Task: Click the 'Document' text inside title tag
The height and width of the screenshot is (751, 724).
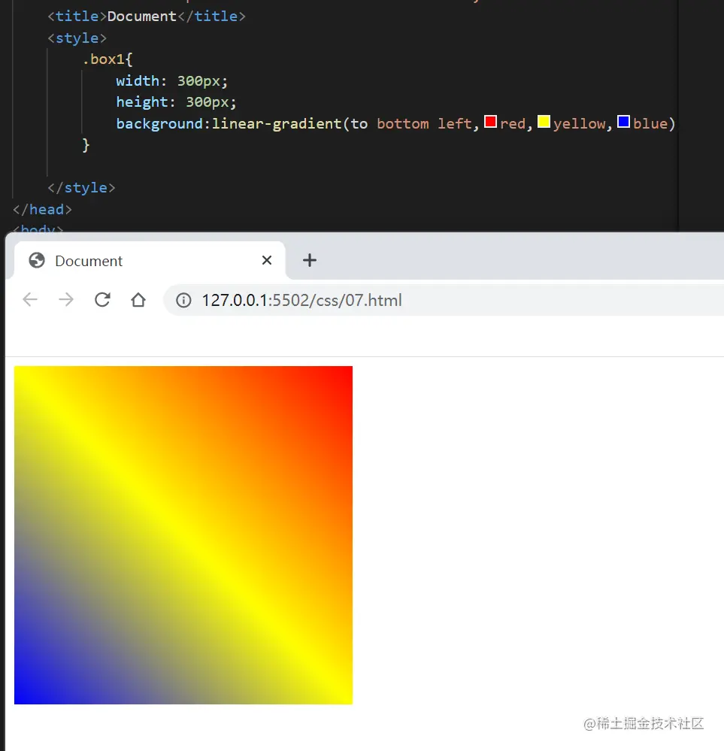Action: 142,17
